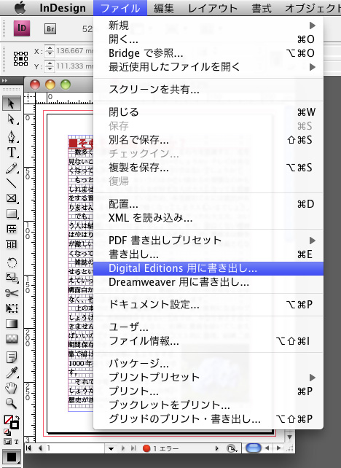Increase X position with stepper arrow
This screenshot has width=341, height=468.
click(x=50, y=48)
